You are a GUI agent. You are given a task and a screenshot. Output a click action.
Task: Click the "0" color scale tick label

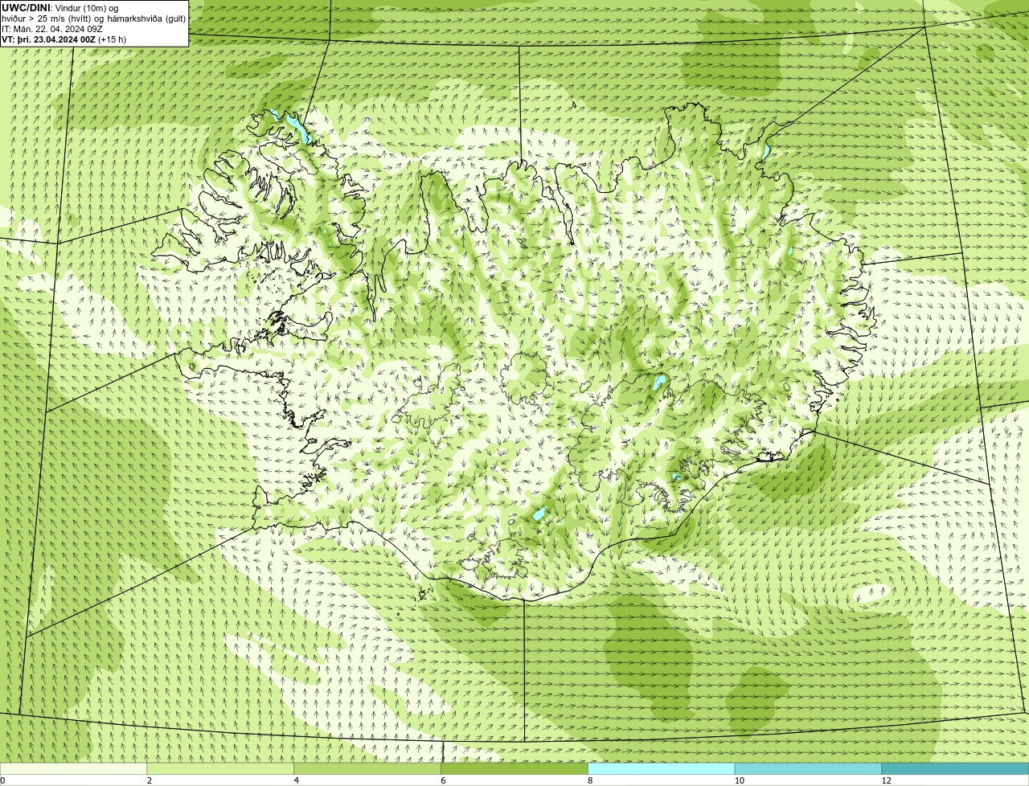2,780
